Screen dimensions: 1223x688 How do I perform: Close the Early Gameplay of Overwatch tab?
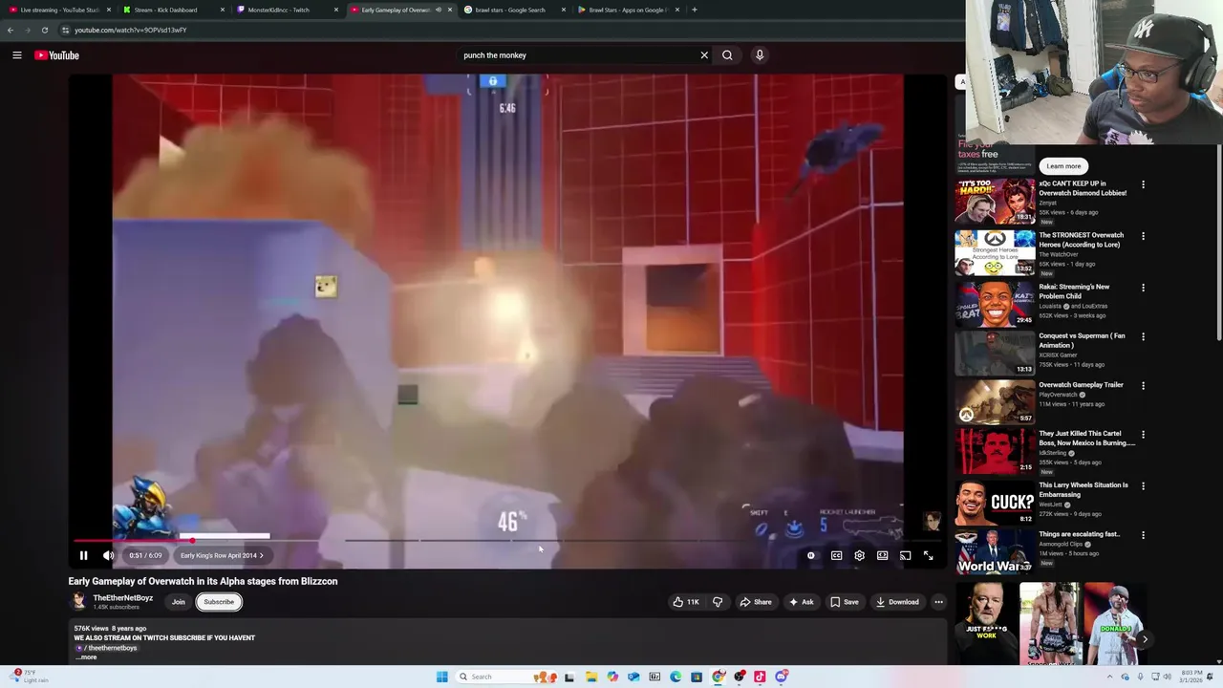450,10
